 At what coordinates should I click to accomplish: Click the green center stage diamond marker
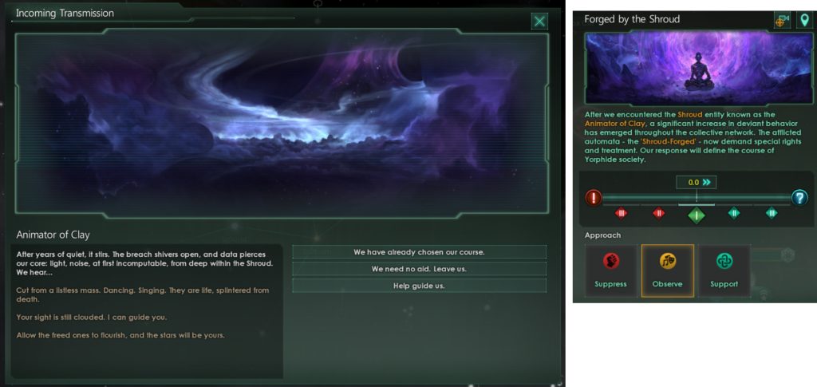pos(696,214)
